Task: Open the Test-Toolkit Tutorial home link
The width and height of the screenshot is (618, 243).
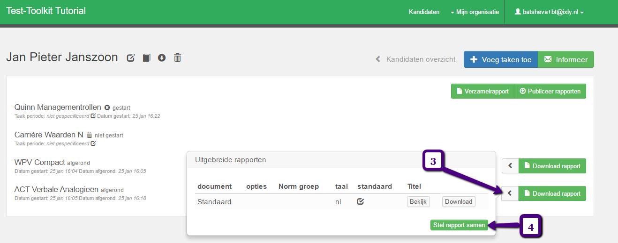Action: [46, 11]
